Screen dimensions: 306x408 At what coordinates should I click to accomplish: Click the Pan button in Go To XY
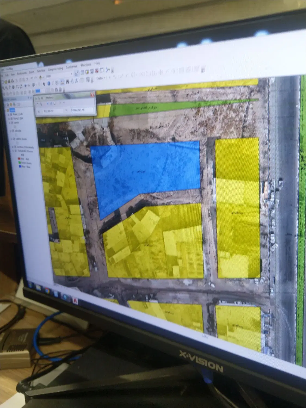tap(38, 104)
